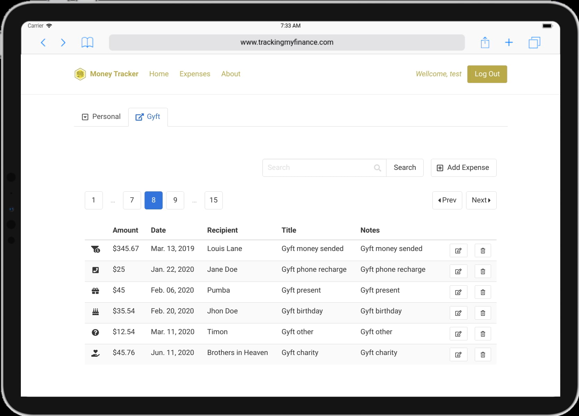Jump to the Next page

point(481,200)
